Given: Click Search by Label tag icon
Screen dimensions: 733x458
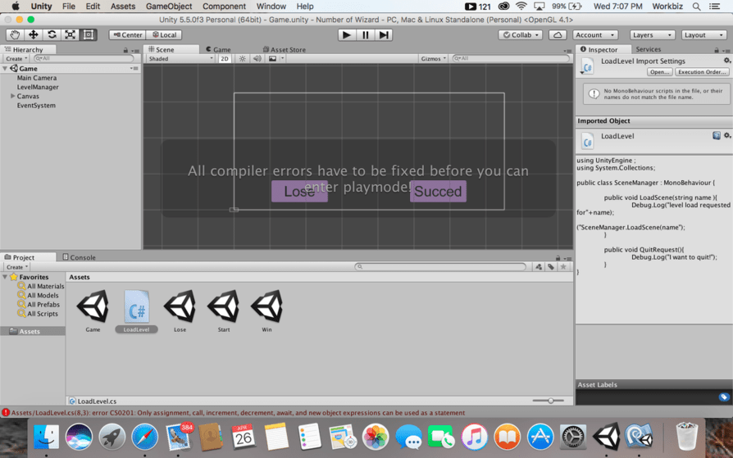Looking at the screenshot, I should coord(551,267).
